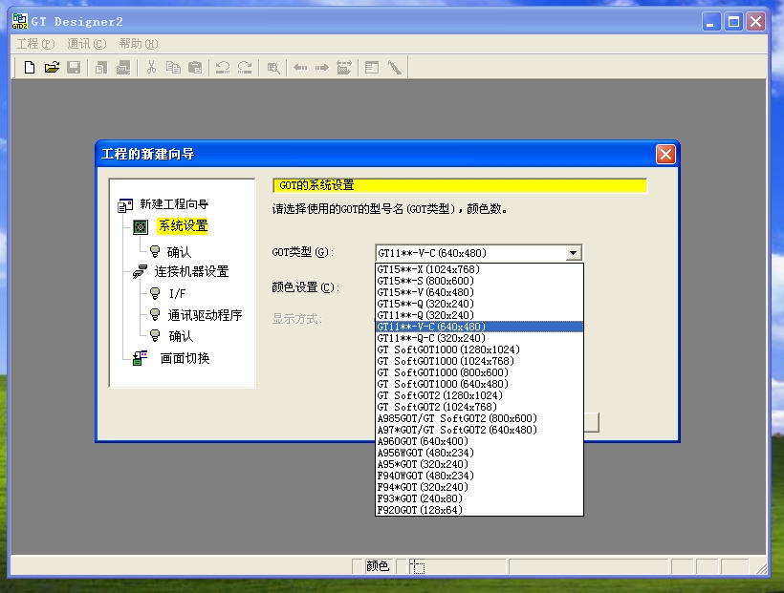784x593 pixels.
Task: Click the 画面切换 icon in wizard tree
Action: tap(141, 358)
